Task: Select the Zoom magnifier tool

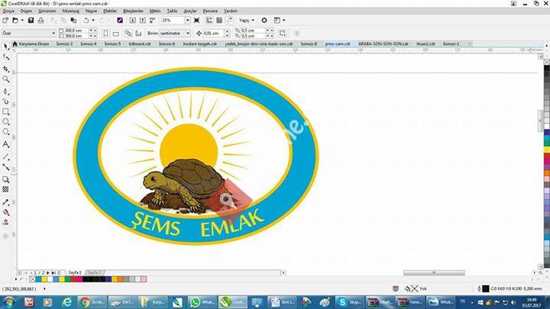Action: pos(6,79)
